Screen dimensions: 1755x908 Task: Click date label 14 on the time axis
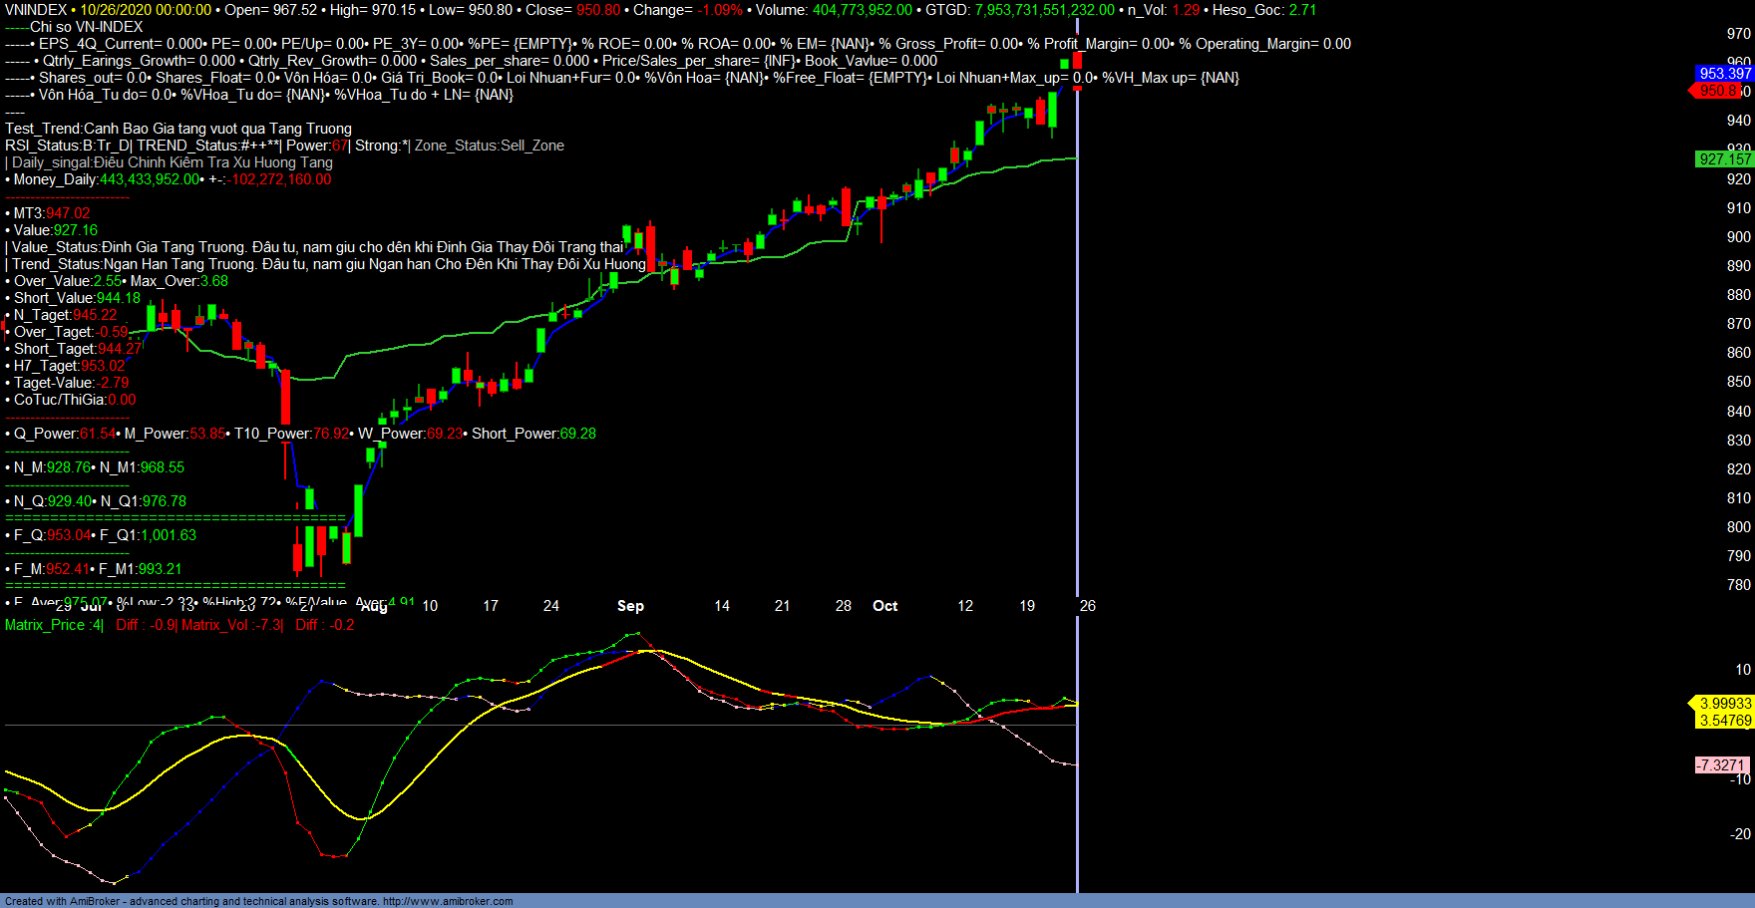(722, 606)
